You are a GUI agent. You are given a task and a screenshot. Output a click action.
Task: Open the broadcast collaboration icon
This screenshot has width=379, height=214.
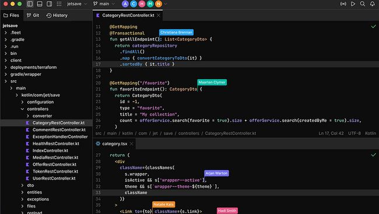point(343,4)
